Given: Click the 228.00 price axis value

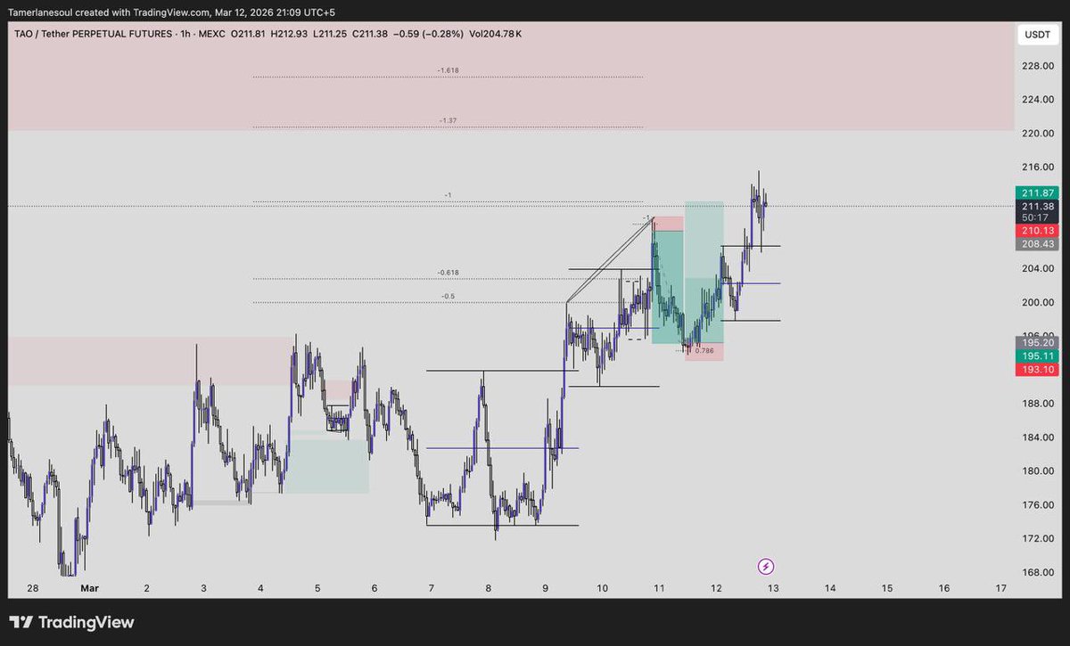Looking at the screenshot, I should (1039, 66).
